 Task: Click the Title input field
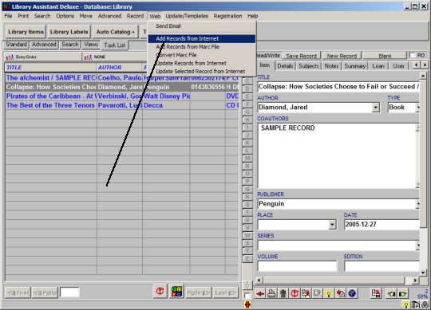click(338, 87)
